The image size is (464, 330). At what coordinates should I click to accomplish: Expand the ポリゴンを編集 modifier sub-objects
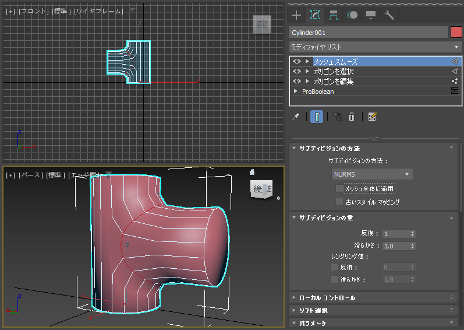click(x=307, y=81)
